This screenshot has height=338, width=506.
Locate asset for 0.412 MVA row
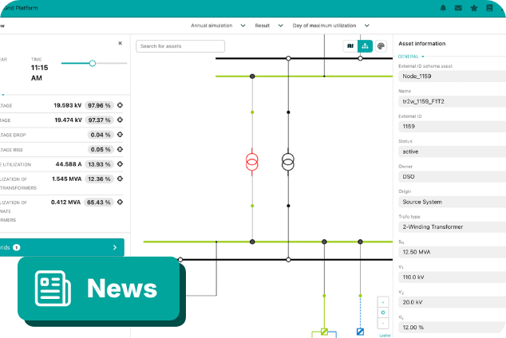[120, 202]
